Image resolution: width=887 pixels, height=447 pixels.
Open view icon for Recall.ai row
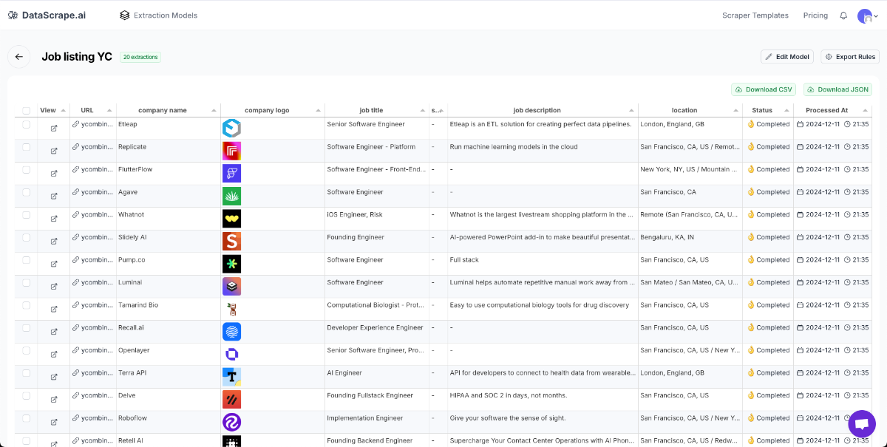click(x=54, y=332)
